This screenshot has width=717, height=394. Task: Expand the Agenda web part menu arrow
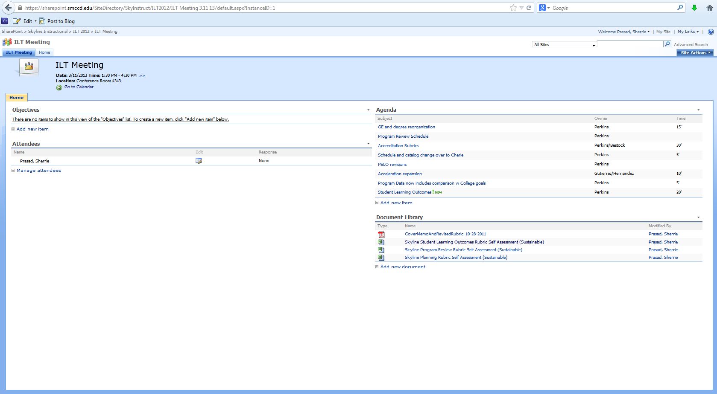699,110
